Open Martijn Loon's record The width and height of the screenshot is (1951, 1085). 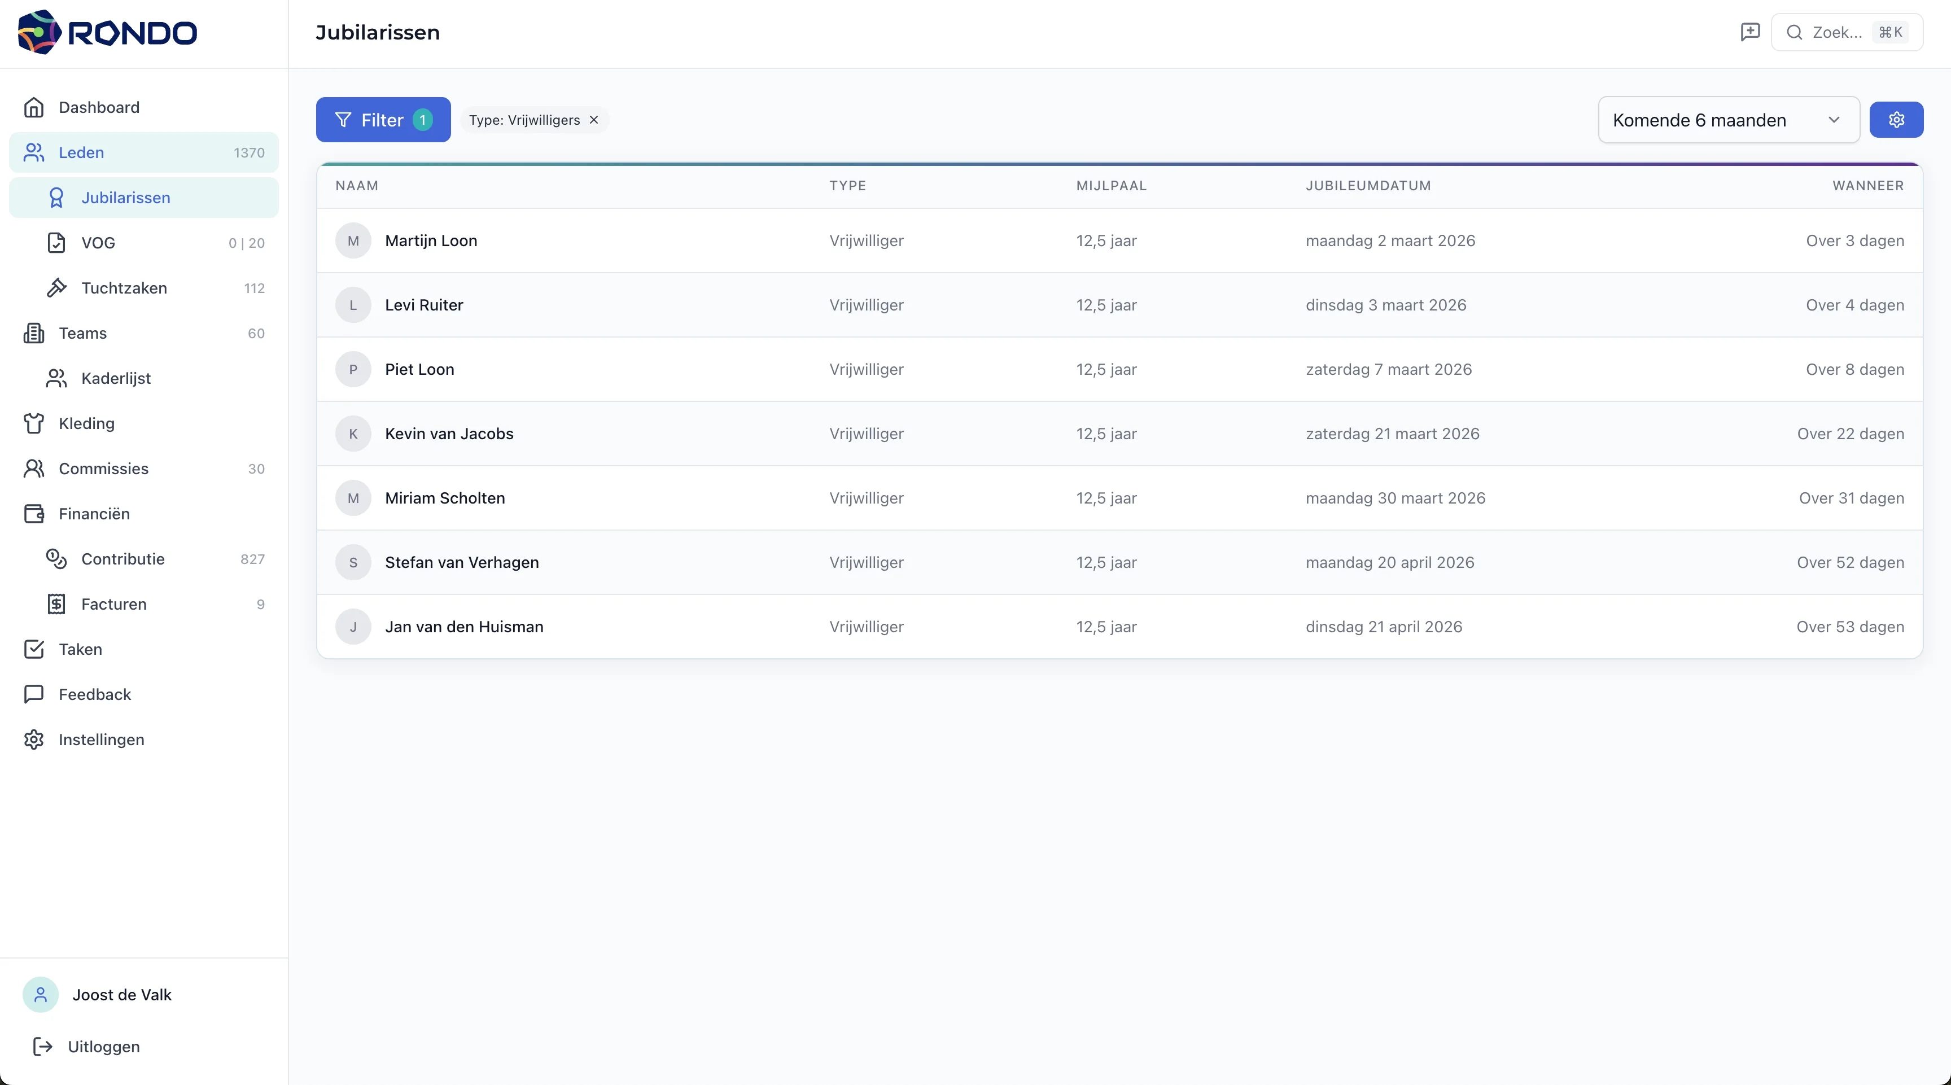pos(431,241)
